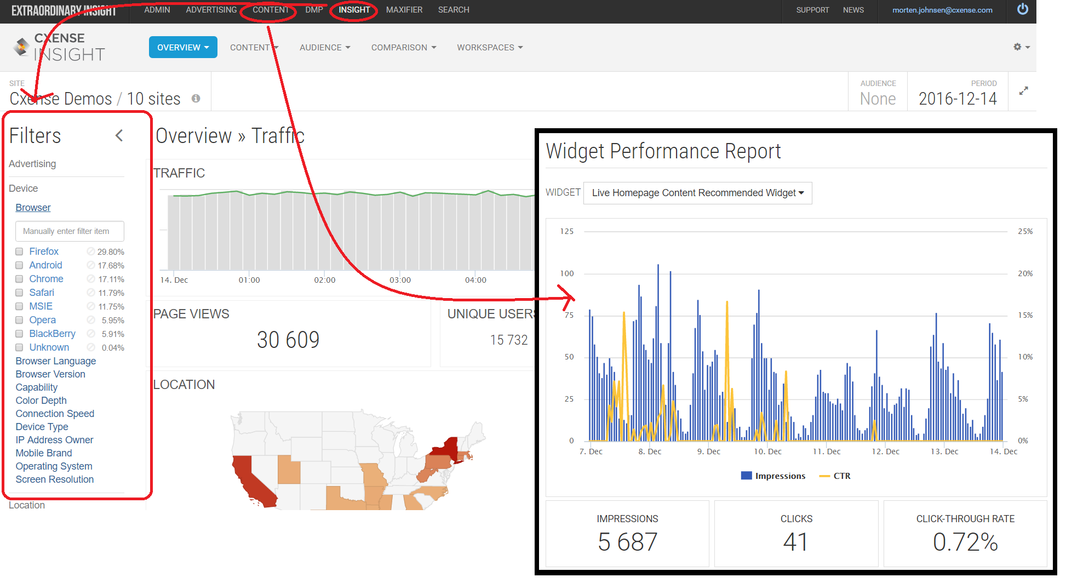
Task: Click the exclude icon beside Firefox
Action: (x=91, y=252)
